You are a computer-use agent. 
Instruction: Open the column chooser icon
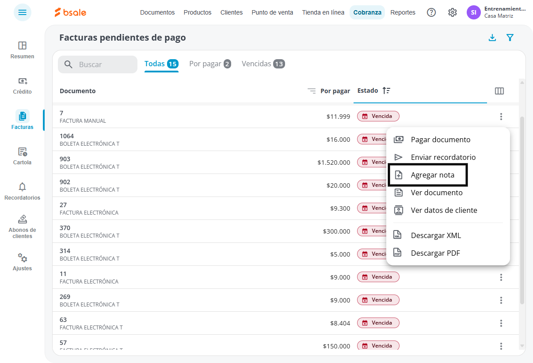[x=499, y=91]
